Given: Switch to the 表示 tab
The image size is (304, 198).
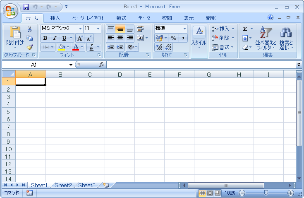Looking at the screenshot, I should (189, 18).
